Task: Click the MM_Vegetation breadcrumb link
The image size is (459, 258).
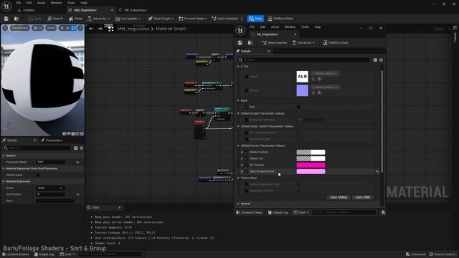Action: [133, 29]
